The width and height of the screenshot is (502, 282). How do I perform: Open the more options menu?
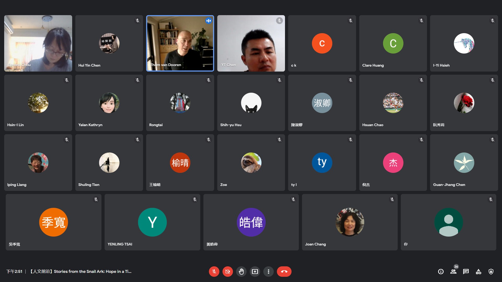[268, 272]
